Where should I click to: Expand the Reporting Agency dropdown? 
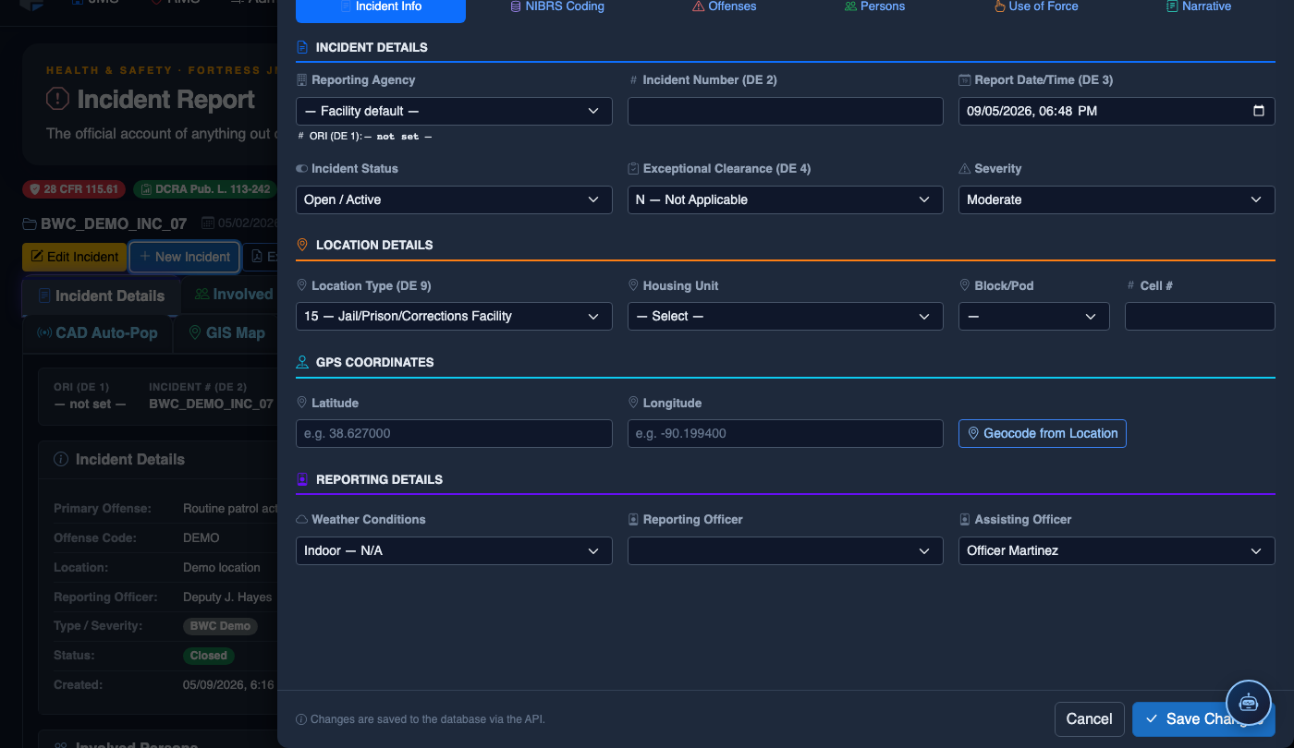[454, 112]
